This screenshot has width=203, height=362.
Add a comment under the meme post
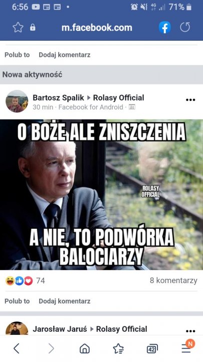click(x=65, y=301)
